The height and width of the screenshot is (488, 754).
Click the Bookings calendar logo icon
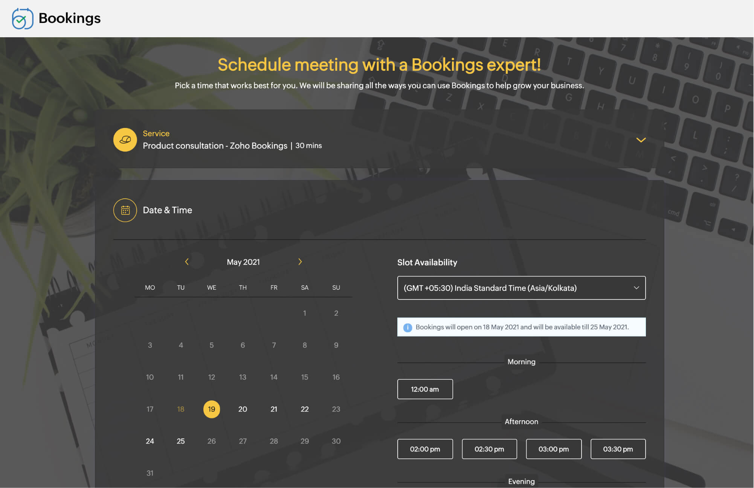point(23,18)
